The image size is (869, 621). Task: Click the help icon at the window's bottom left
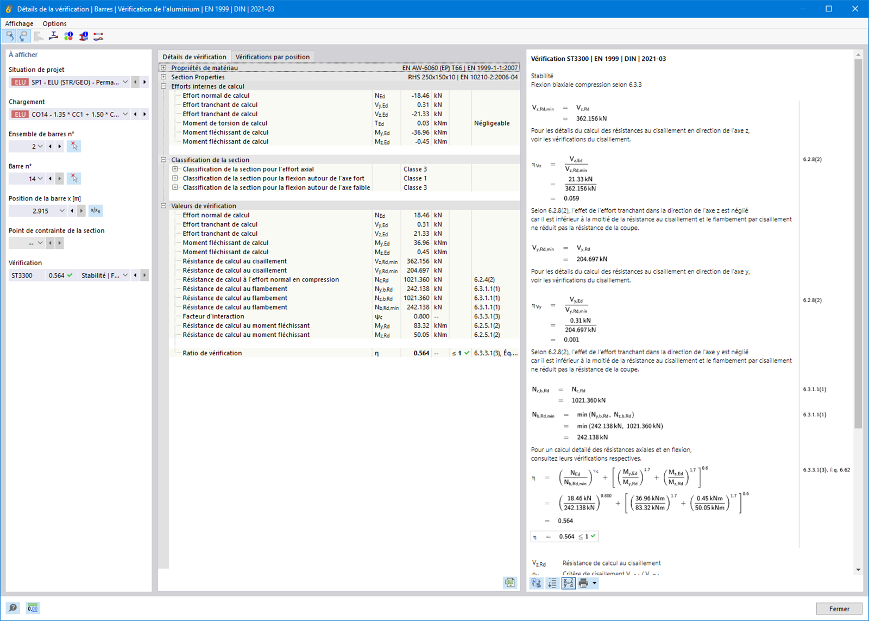pos(13,608)
